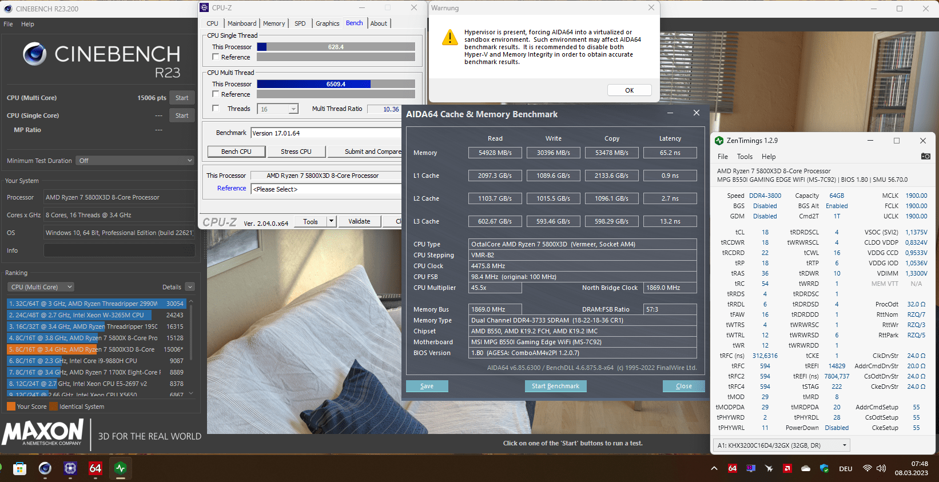Click the ZenTimings title bar logo icon
Viewport: 939px width, 482px height.
[x=719, y=141]
